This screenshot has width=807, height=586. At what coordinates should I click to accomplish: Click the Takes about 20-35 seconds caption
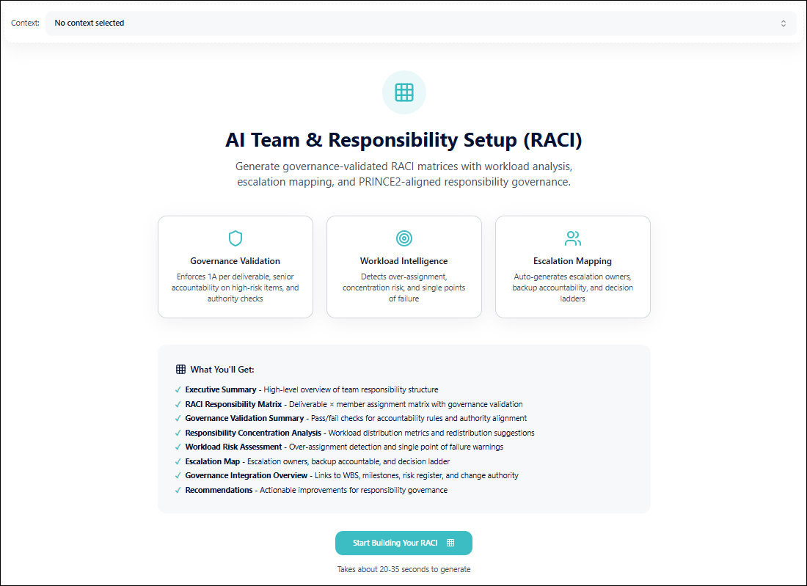403,569
